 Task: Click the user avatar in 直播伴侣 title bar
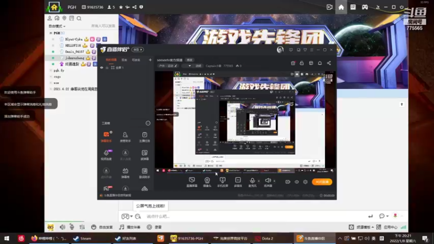(280, 50)
